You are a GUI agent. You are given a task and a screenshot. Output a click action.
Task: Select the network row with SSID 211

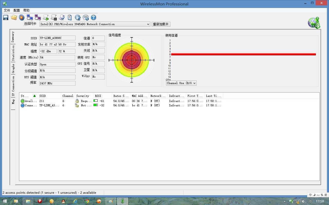point(121,101)
